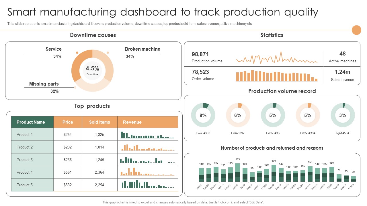Click the returned products chart heading
This screenshot has height=206, width=367.
(x=272, y=148)
